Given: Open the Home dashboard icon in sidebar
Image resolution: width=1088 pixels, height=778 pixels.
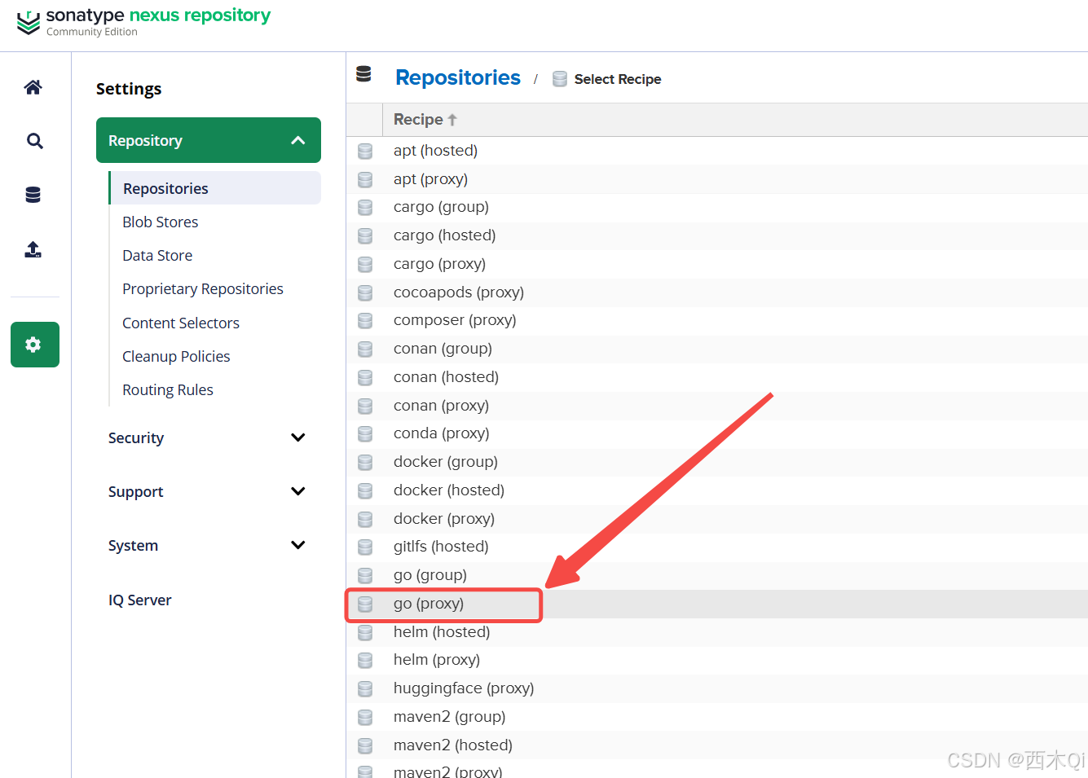Looking at the screenshot, I should [x=33, y=87].
